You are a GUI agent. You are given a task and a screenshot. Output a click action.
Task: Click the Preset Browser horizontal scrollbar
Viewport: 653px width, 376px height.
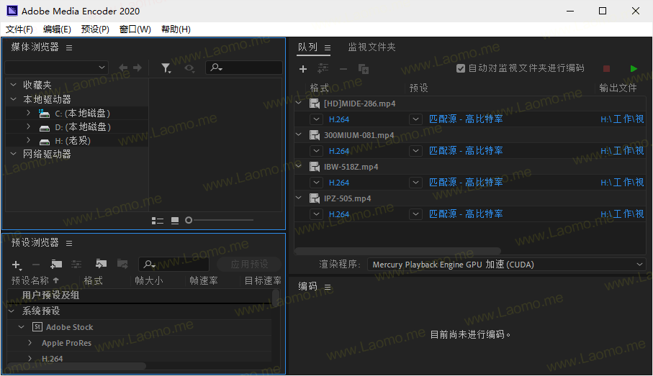click(x=76, y=366)
